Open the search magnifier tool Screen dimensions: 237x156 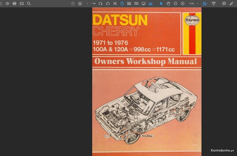tap(29, 3)
